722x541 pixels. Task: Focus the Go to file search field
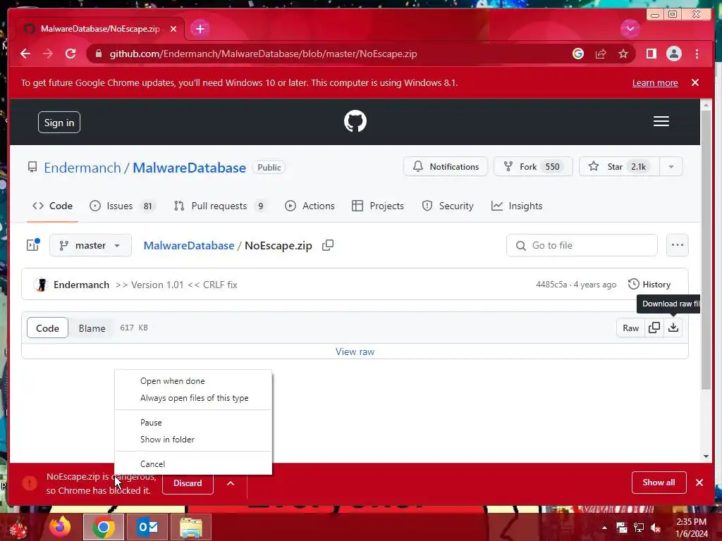pos(582,245)
